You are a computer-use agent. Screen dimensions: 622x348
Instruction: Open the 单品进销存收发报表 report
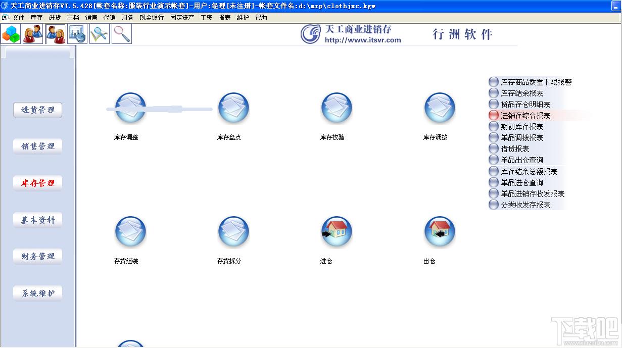(x=527, y=193)
